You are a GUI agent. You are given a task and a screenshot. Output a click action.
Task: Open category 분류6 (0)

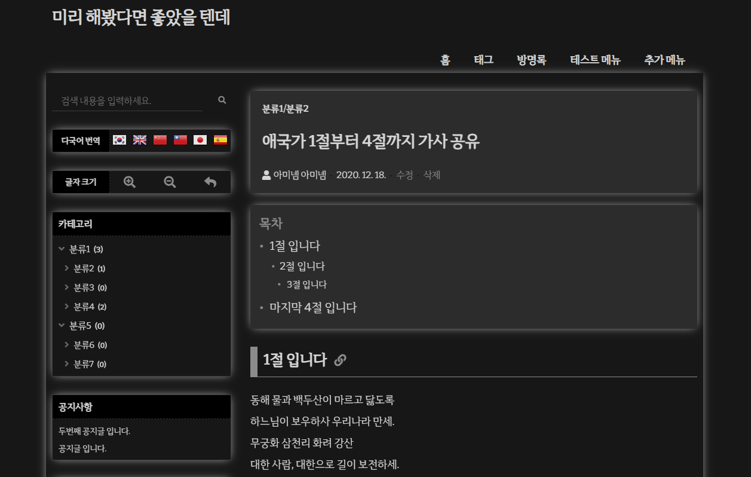click(x=90, y=344)
